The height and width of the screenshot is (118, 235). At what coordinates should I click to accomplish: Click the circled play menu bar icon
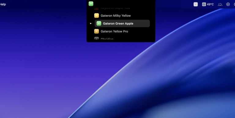coord(228,4)
